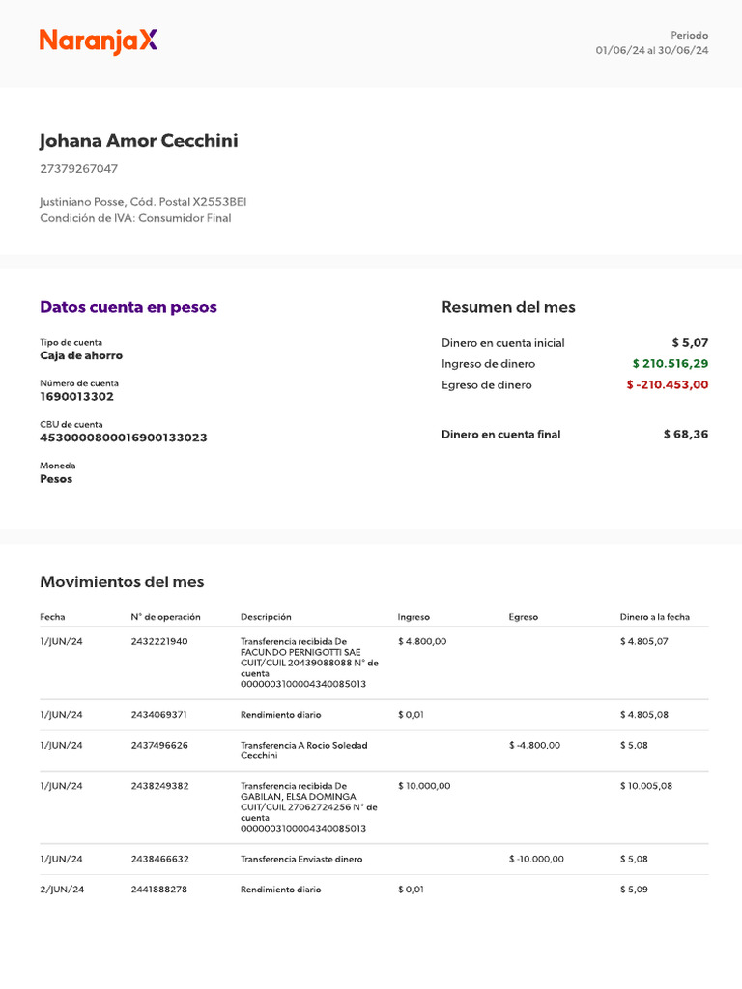742x989 pixels.
Task: Click the Movimientos del mes heading
Action: pos(122,581)
